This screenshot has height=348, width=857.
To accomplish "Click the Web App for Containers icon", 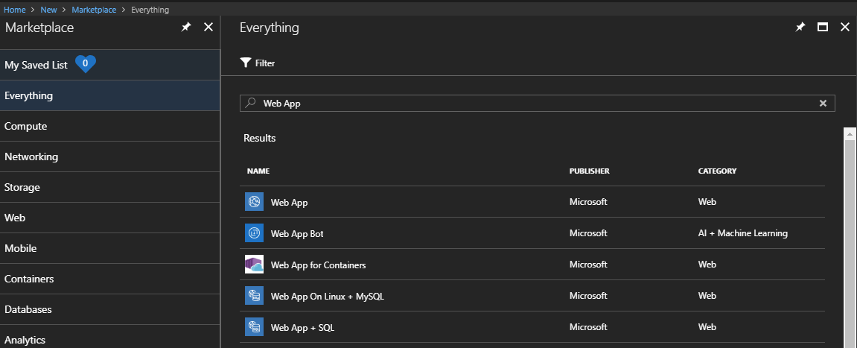I will 254,265.
